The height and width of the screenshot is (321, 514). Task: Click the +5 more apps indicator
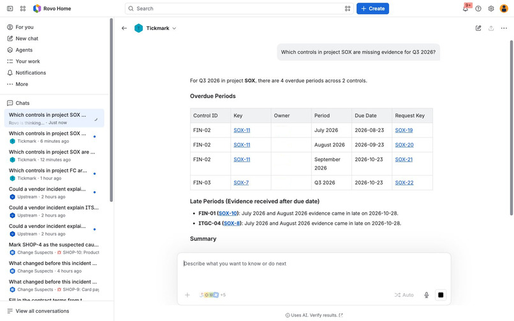223,295
